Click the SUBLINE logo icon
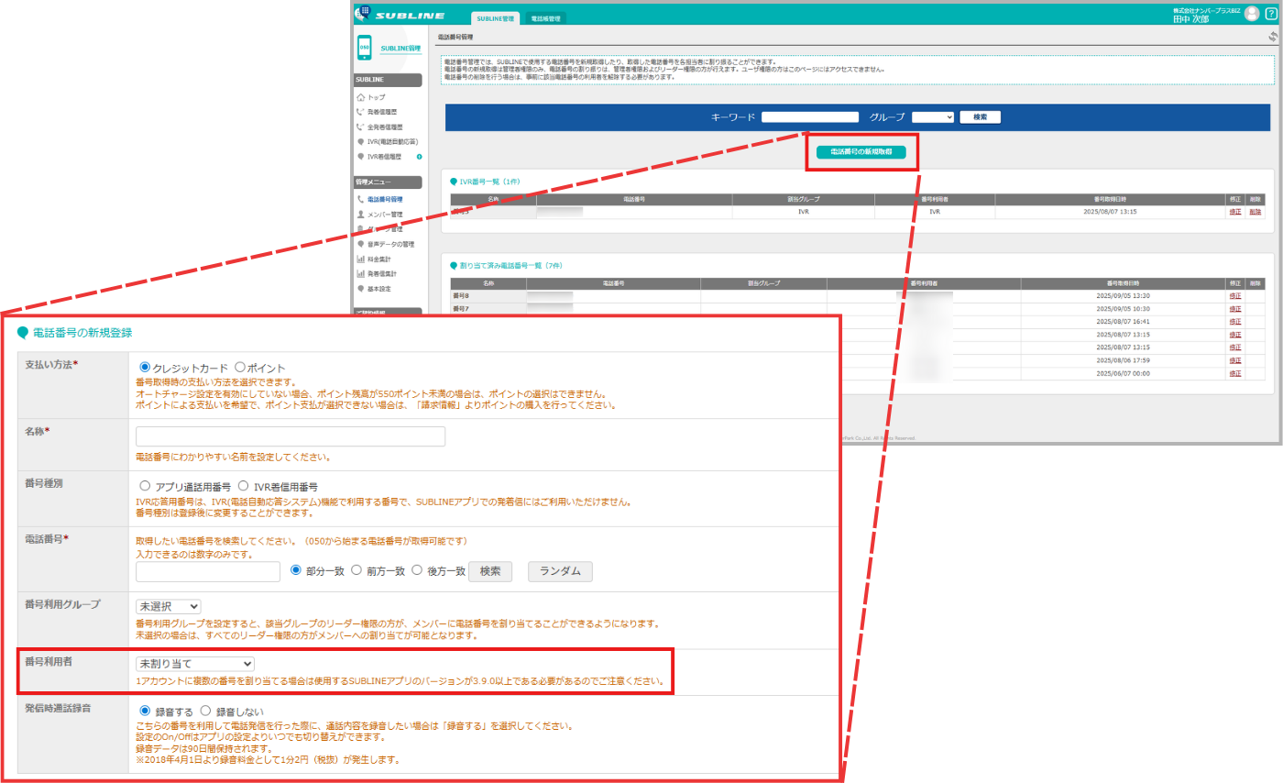The image size is (1283, 783). (x=365, y=13)
